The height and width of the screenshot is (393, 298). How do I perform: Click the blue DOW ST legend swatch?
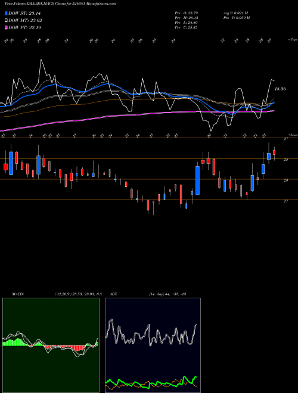[7, 13]
